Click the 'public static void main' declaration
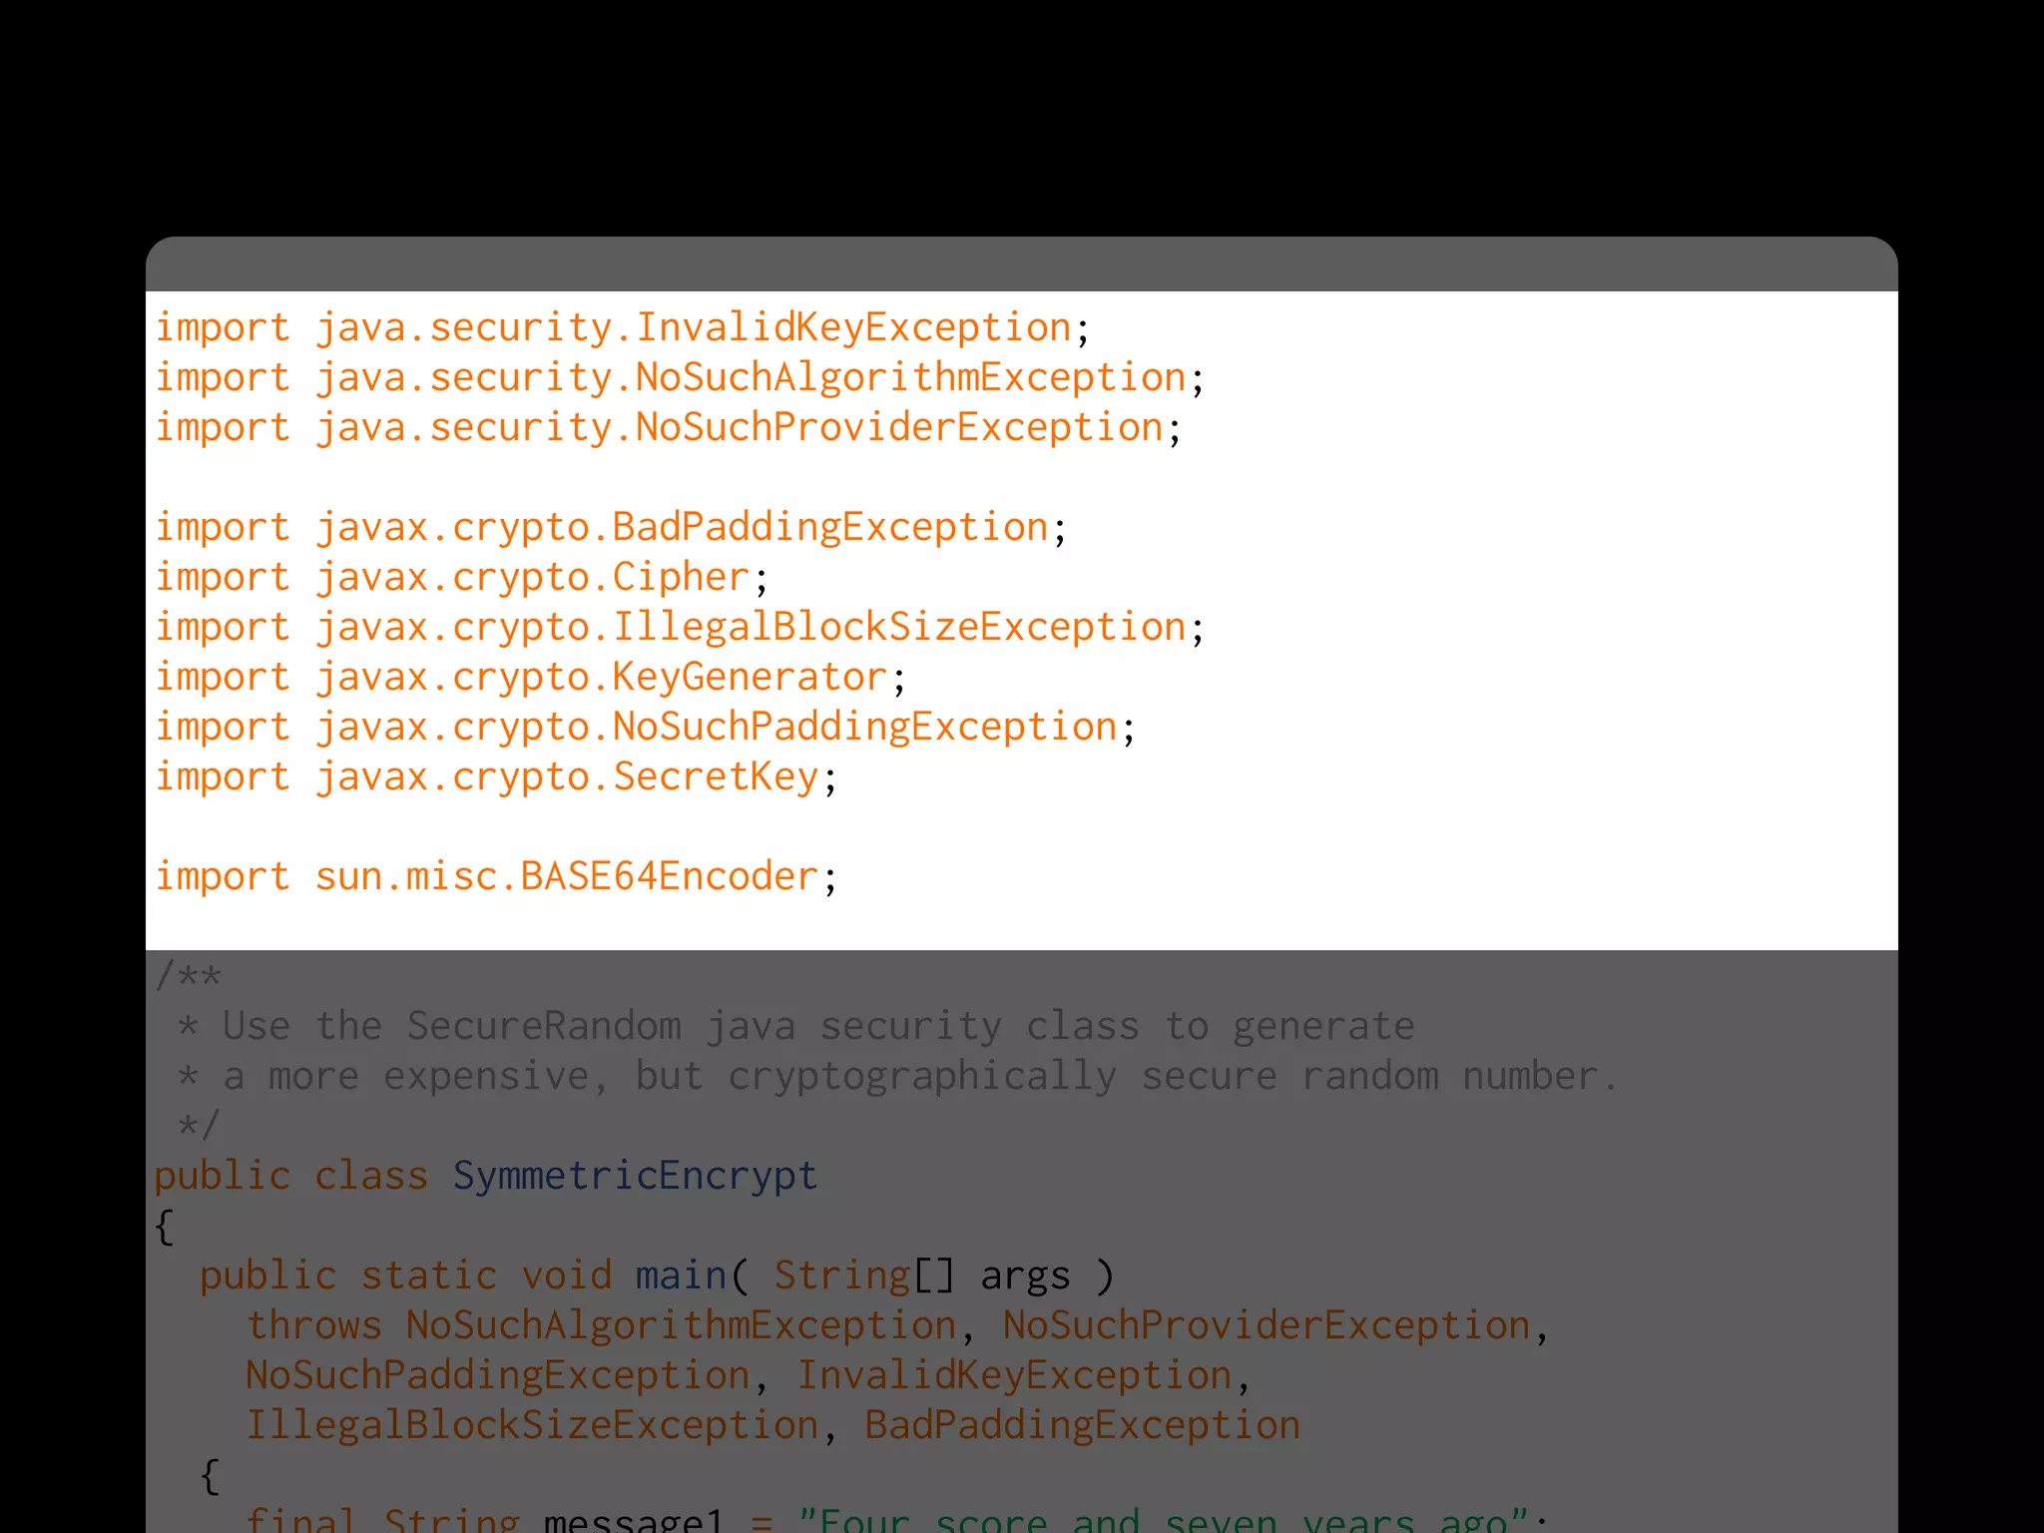 coord(657,1277)
